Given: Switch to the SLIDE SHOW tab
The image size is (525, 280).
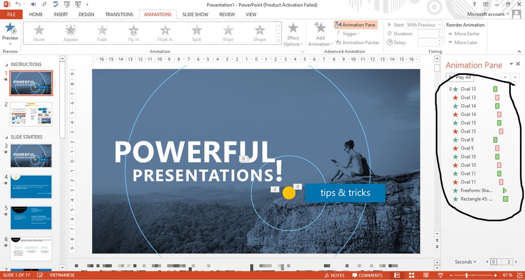Looking at the screenshot, I should (195, 14).
